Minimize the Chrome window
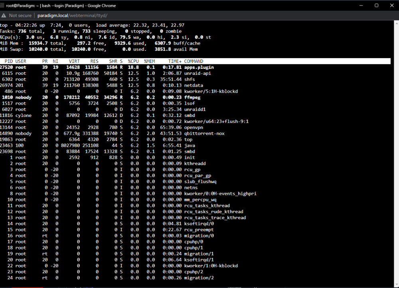 (361, 5)
